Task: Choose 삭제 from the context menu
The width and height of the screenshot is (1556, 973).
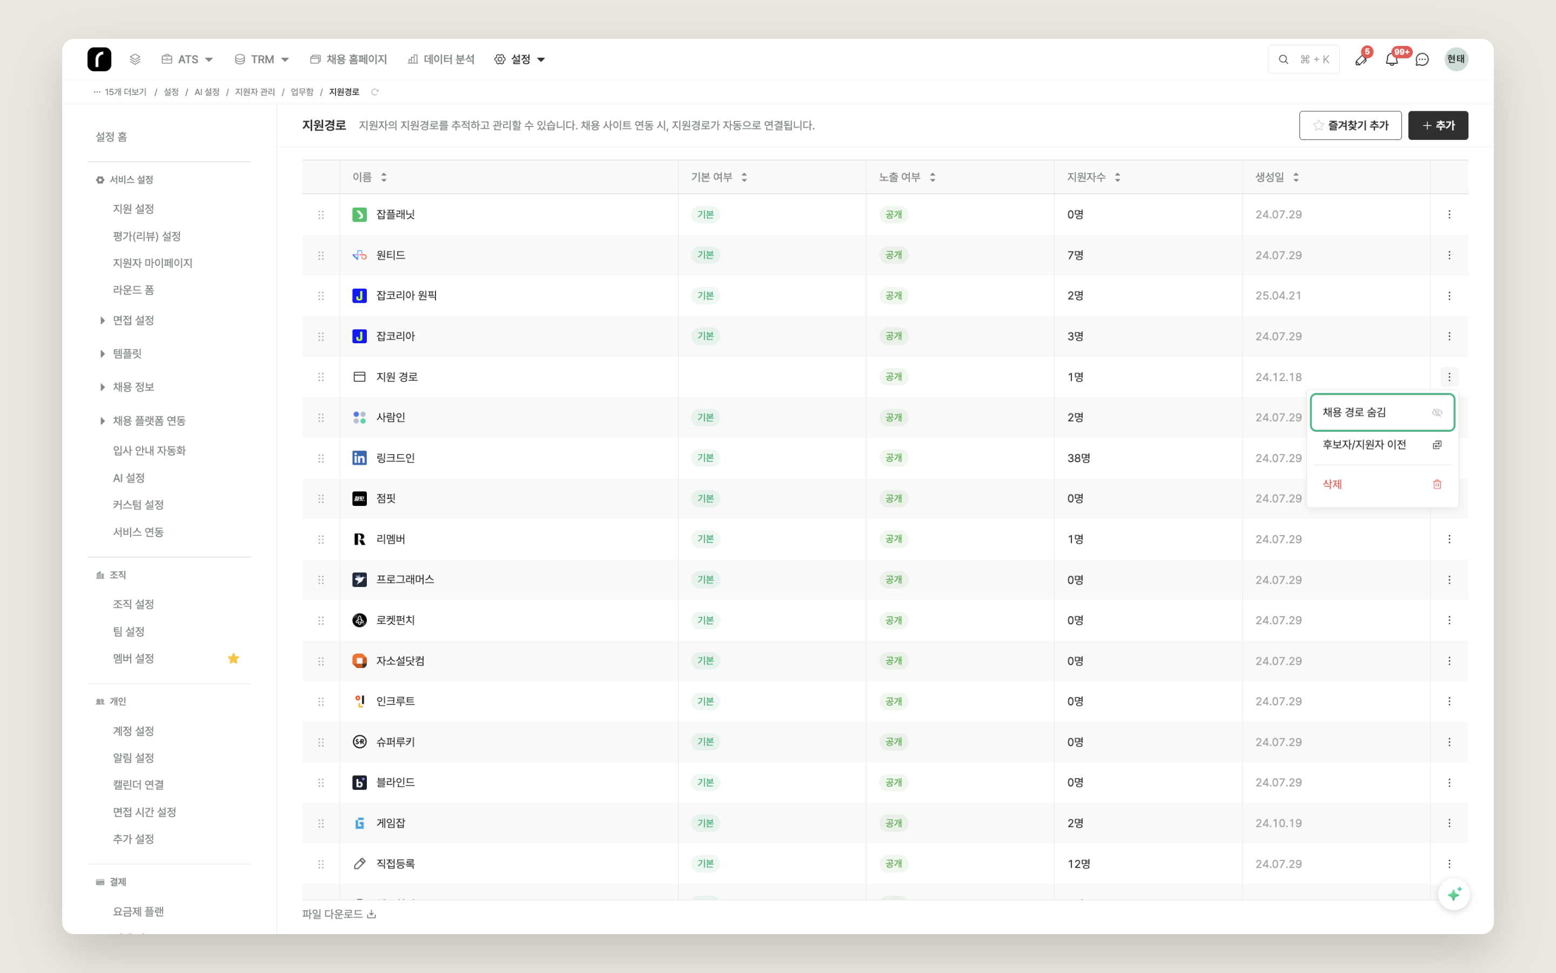Action: (x=1383, y=484)
